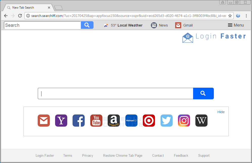The height and width of the screenshot is (163, 252).
Task: Open the Gmail envelope shortcut tile
Action: 44,120
